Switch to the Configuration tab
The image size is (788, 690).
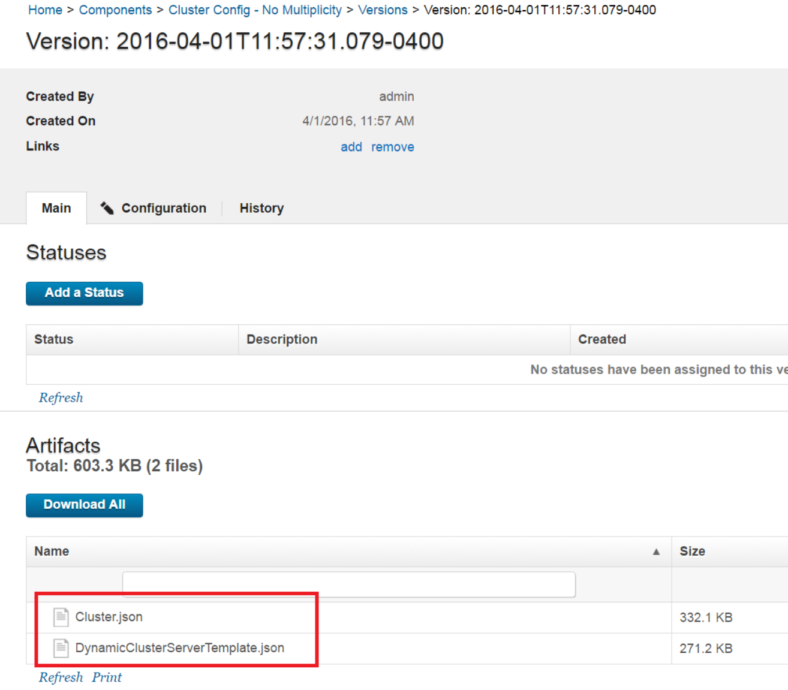point(163,208)
